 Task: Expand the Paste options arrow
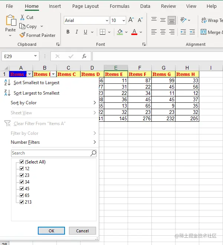pos(10,36)
